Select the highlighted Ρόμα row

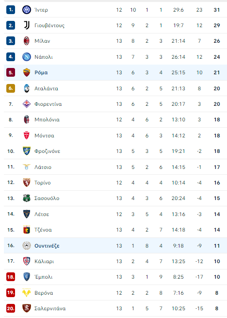point(115,73)
